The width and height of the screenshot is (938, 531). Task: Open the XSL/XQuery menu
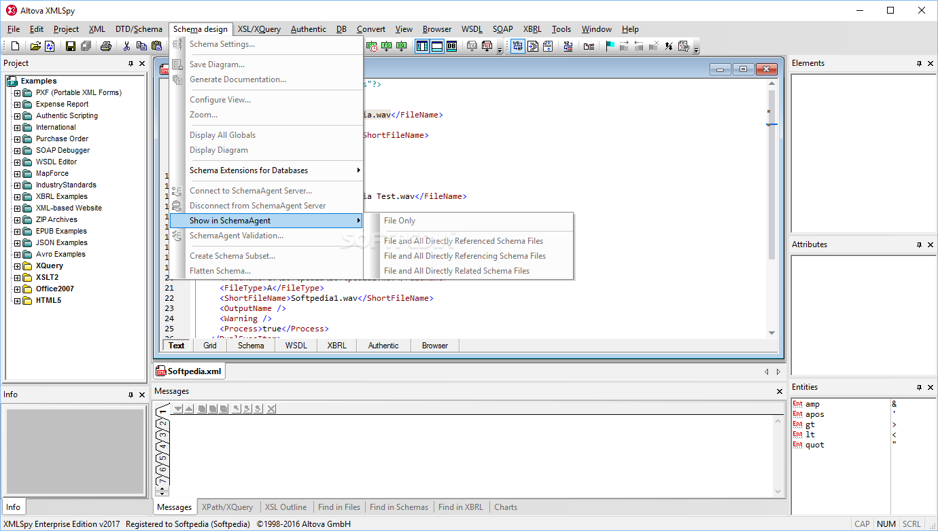pyautogui.click(x=259, y=29)
